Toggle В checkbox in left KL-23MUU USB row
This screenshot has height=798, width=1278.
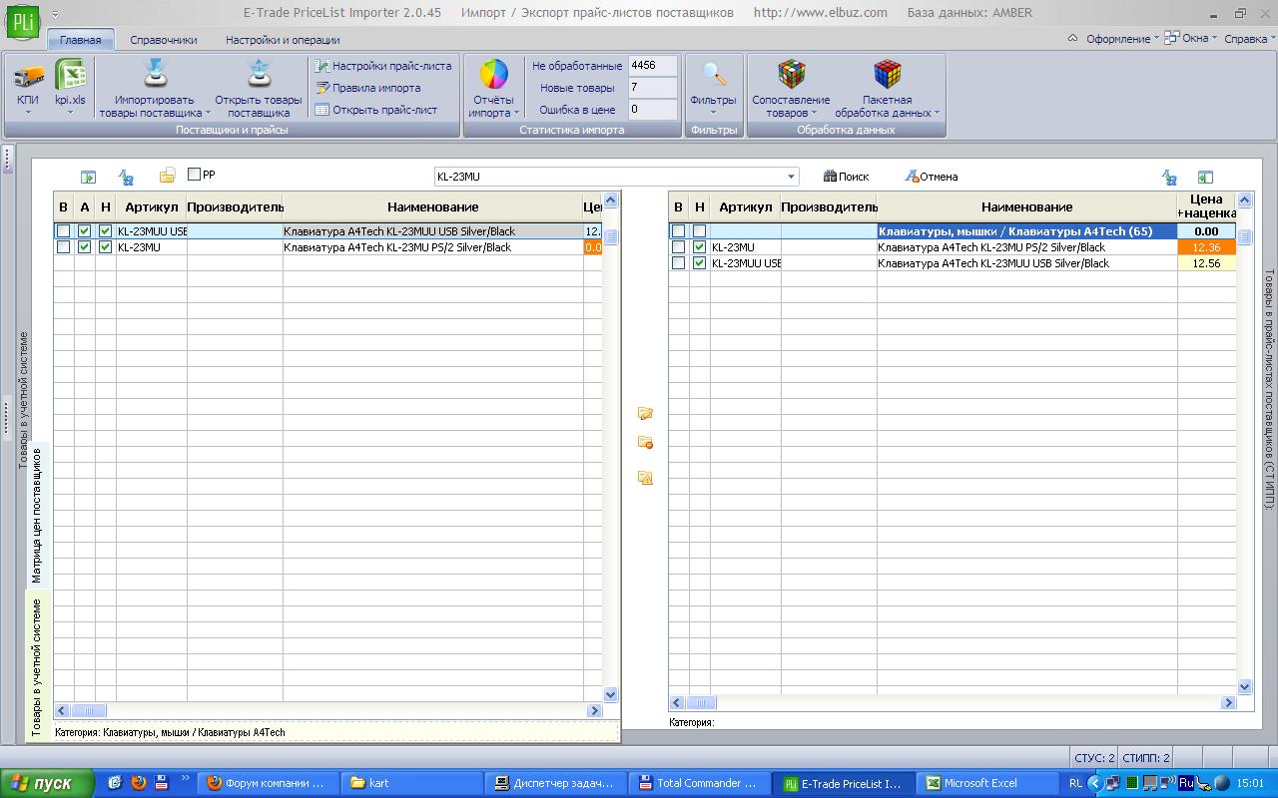click(63, 231)
